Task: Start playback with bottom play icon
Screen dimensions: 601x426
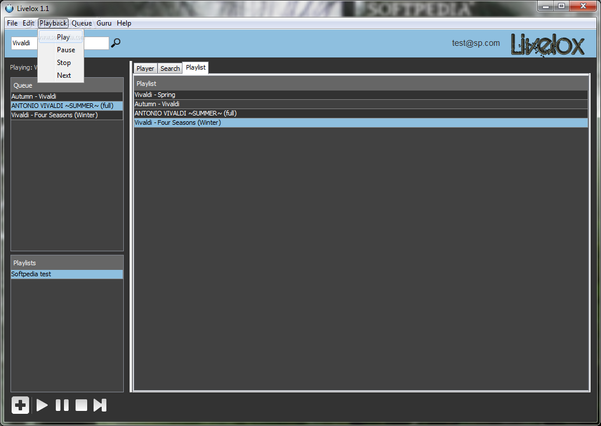Action: pyautogui.click(x=42, y=405)
